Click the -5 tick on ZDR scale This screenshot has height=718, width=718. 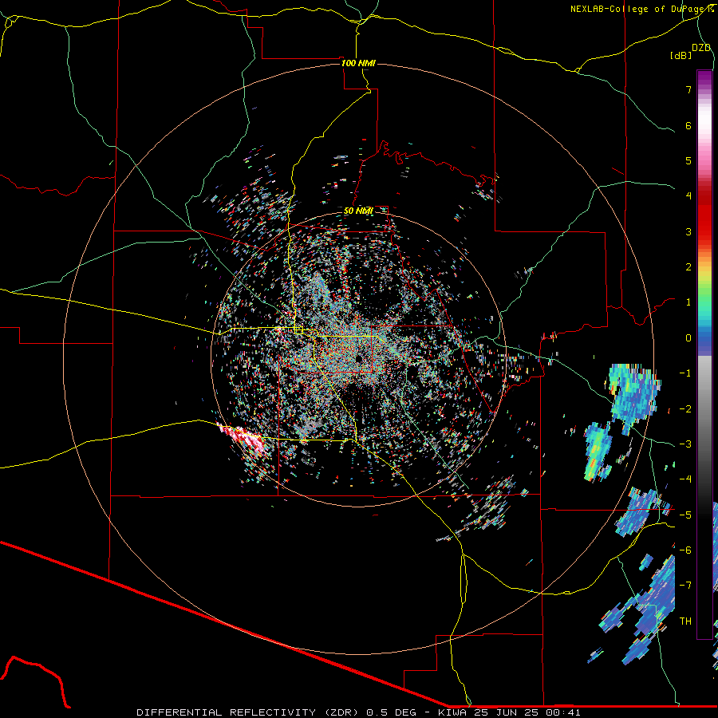pyautogui.click(x=685, y=515)
